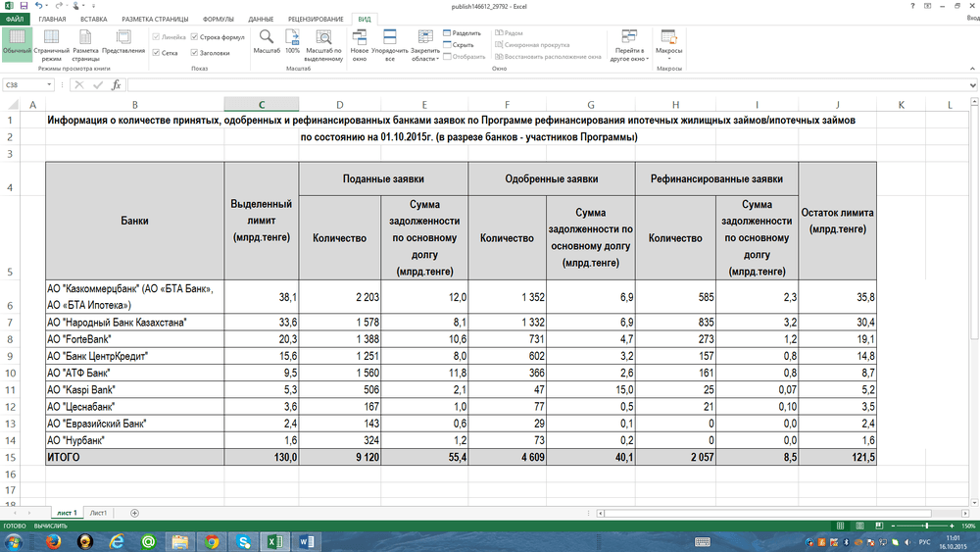Select column C header
Viewport: 980px width, 552px height.
coord(262,104)
